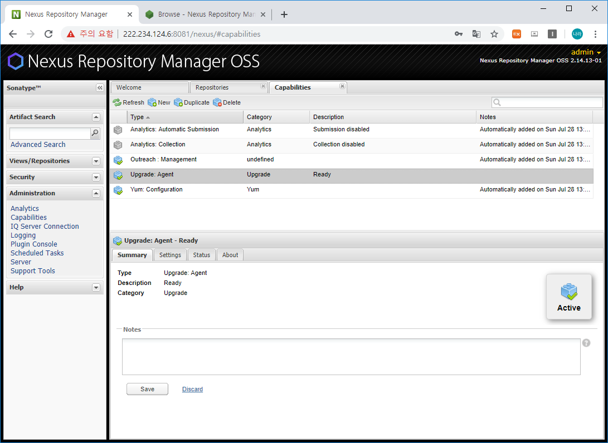Bookmark this page with star icon

point(494,34)
